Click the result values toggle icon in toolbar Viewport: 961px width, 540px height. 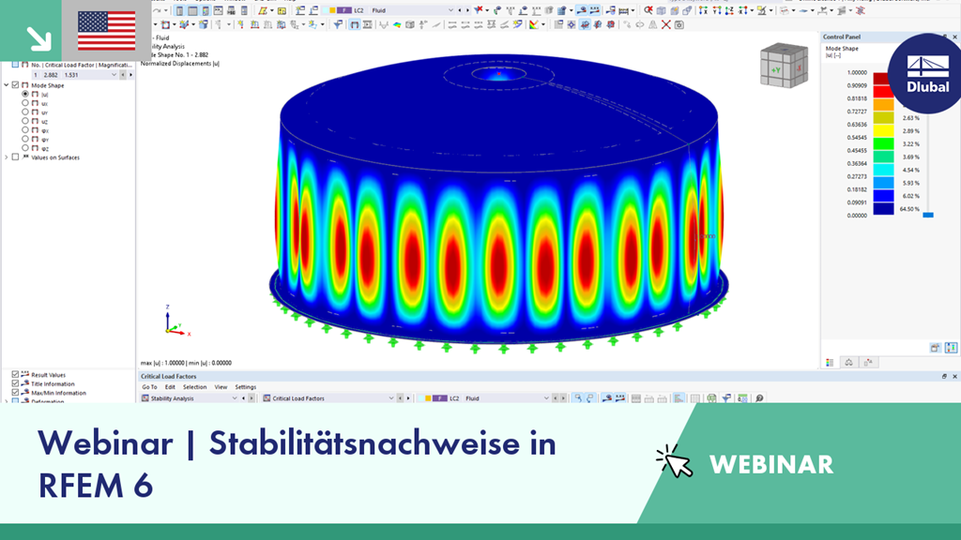point(594,10)
